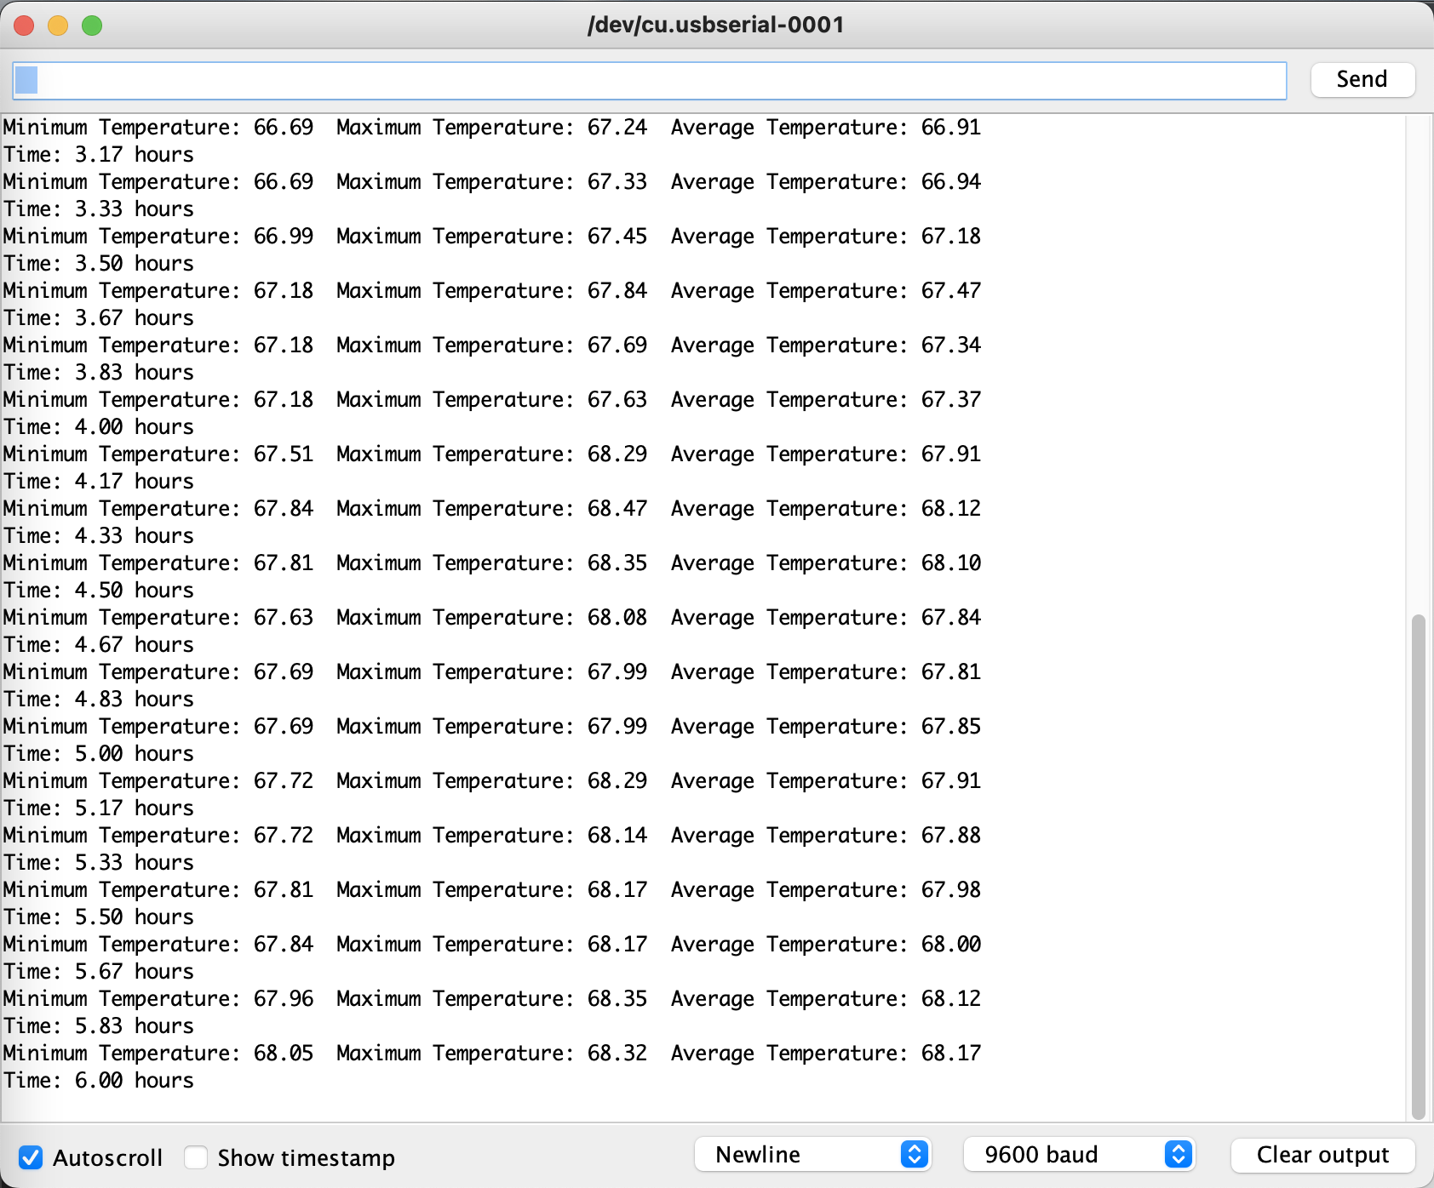Open the Newline line-ending dropdown

[x=812, y=1155]
